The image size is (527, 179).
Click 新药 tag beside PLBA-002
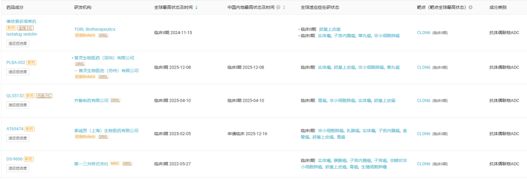[31, 62]
